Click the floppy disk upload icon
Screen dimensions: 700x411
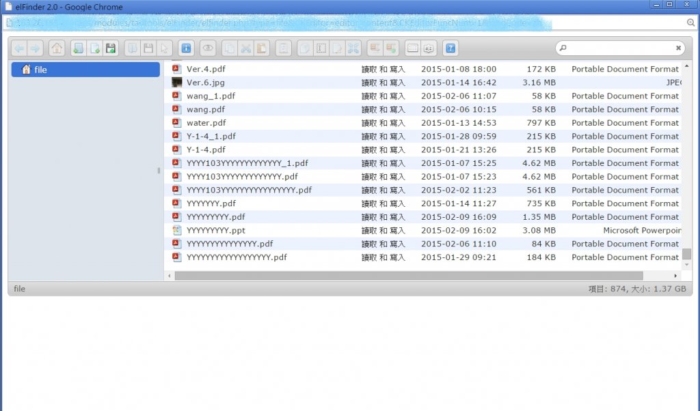pos(110,48)
